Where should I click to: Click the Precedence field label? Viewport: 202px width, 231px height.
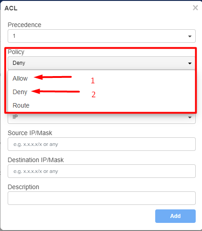click(24, 25)
